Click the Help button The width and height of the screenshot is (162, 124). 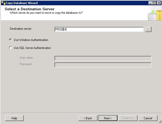14,118
